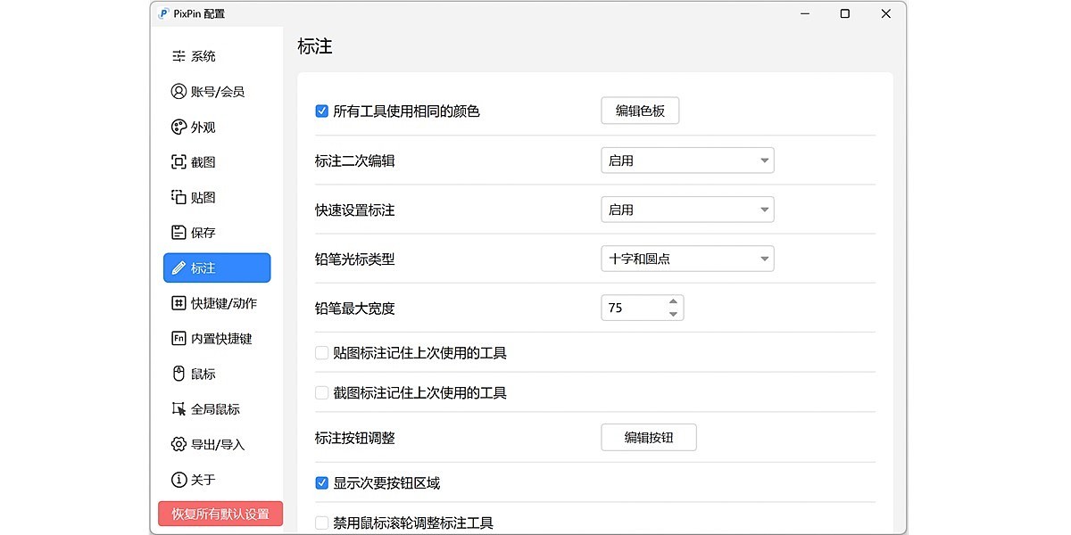Select the 保存 save icon
This screenshot has height=535, width=1071.
(178, 232)
